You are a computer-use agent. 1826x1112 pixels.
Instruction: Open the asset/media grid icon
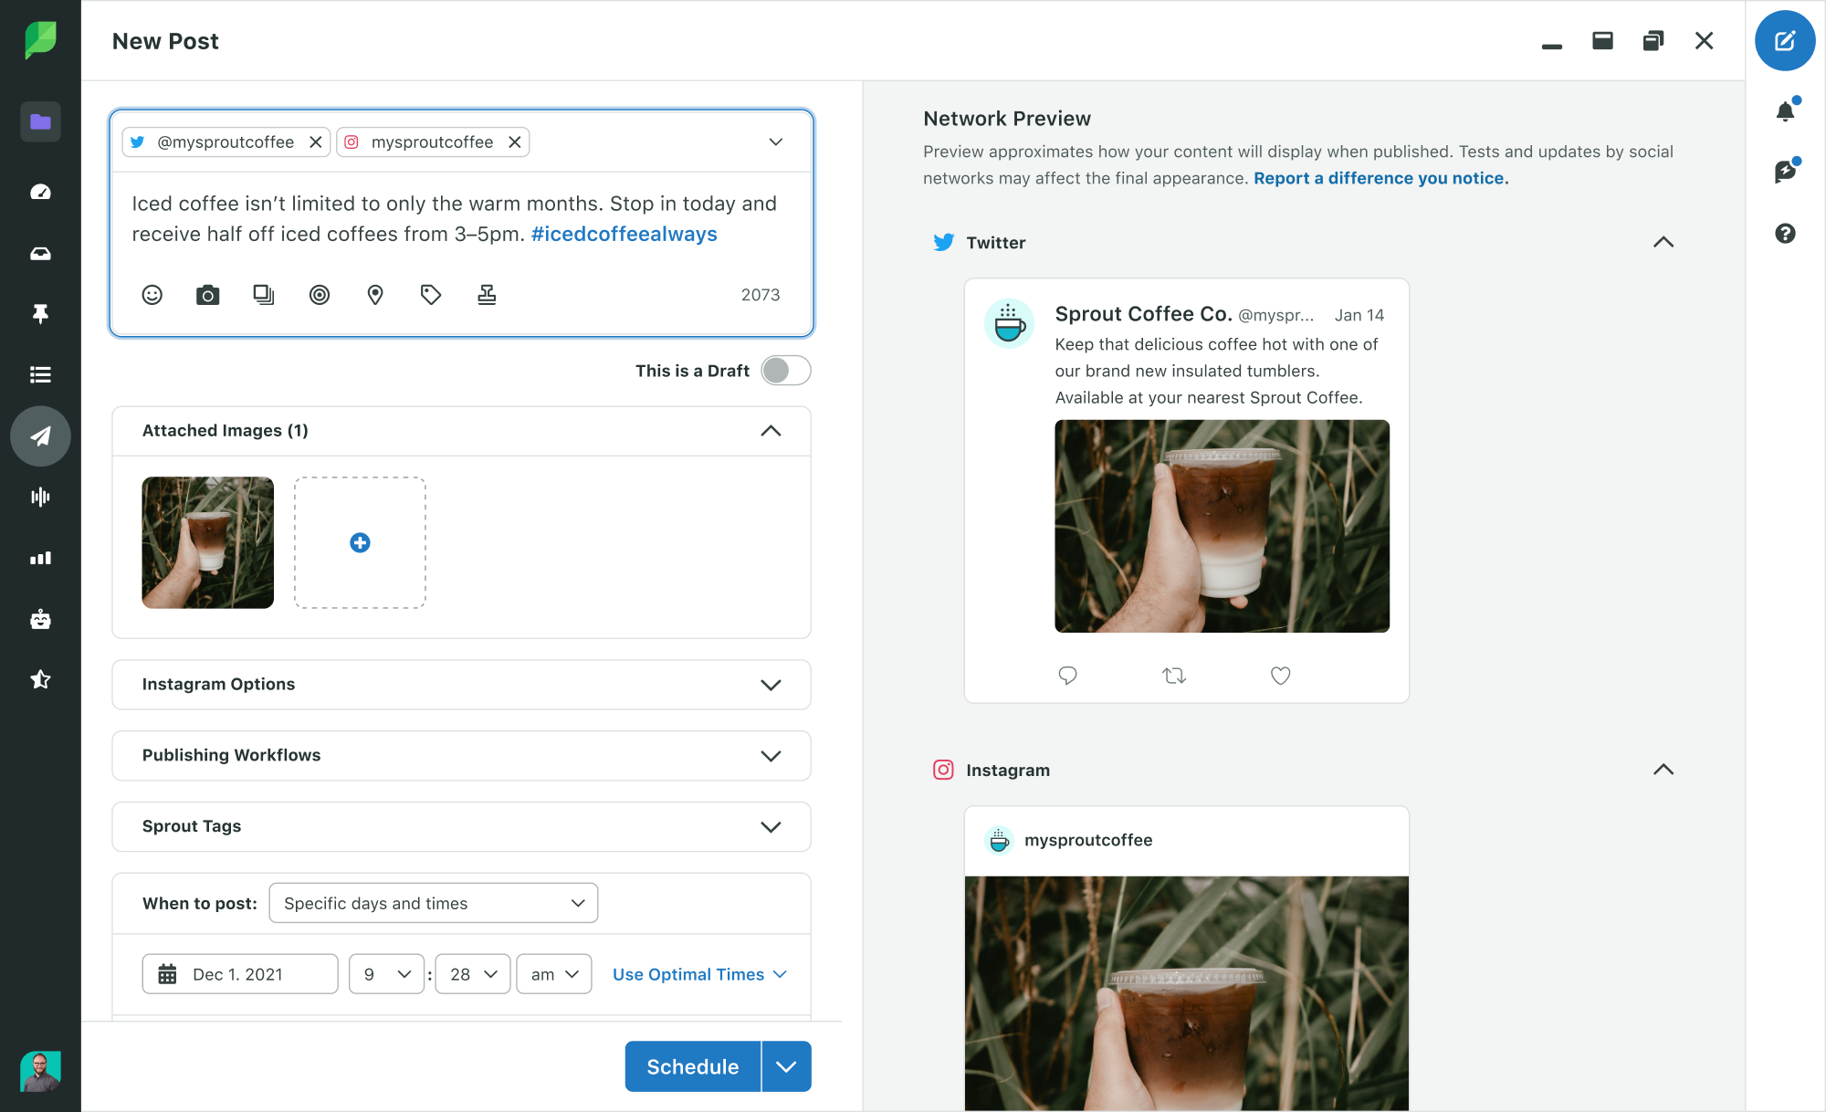click(264, 293)
